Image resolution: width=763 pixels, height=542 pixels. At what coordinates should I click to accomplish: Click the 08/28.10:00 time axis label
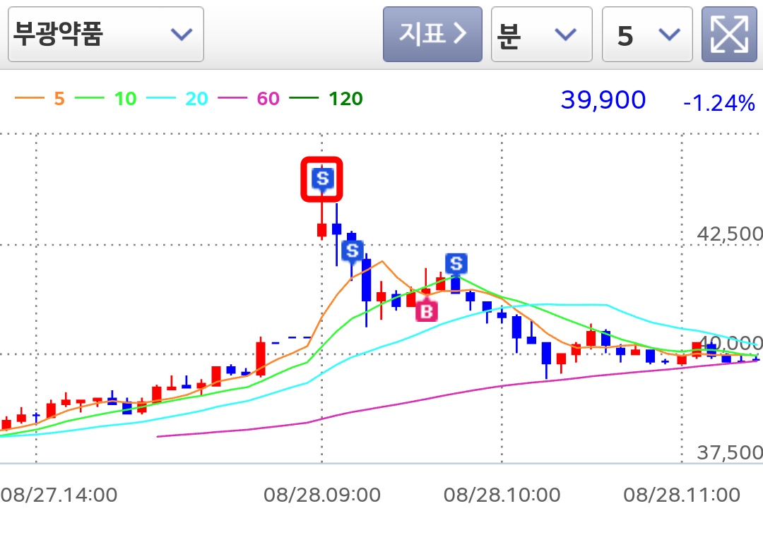tap(502, 495)
